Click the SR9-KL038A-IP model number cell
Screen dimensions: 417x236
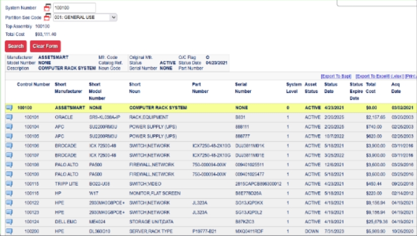point(105,117)
